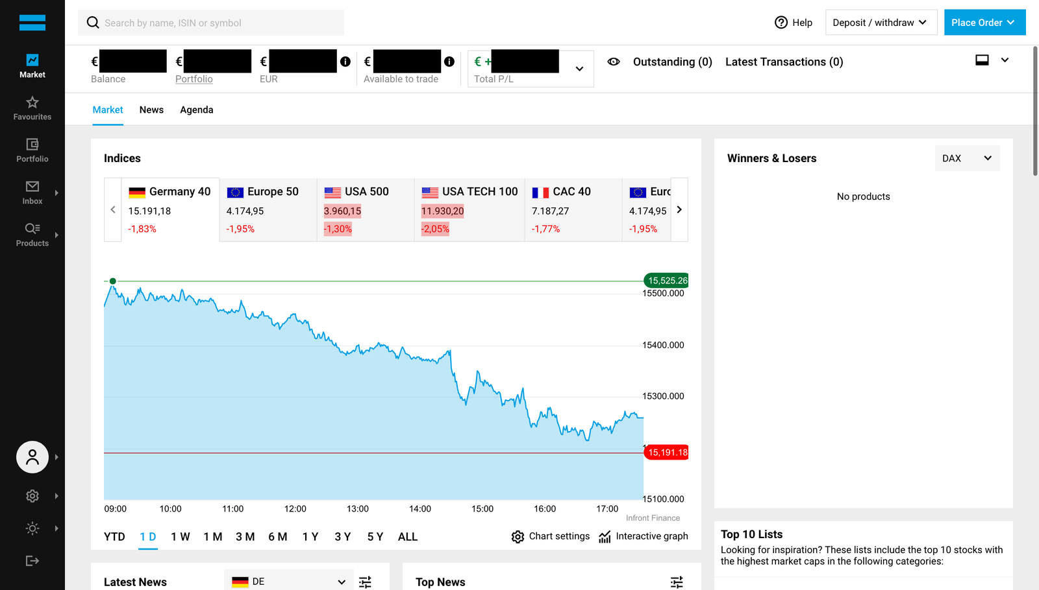Open the user profile avatar

click(32, 457)
